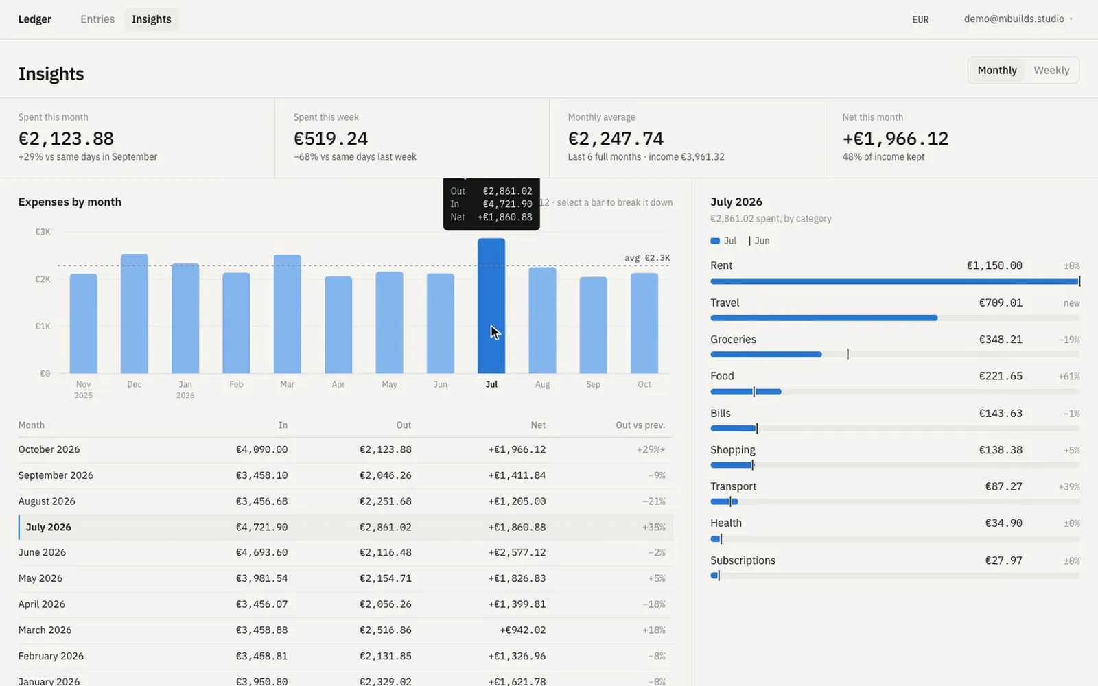
Task: Click the May 2026 table row
Action: (x=345, y=578)
